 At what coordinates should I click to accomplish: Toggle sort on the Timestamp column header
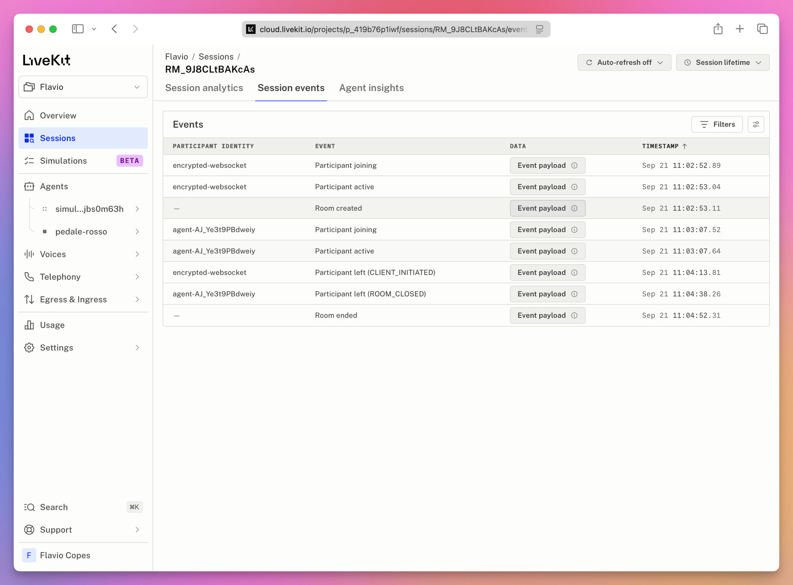(664, 146)
